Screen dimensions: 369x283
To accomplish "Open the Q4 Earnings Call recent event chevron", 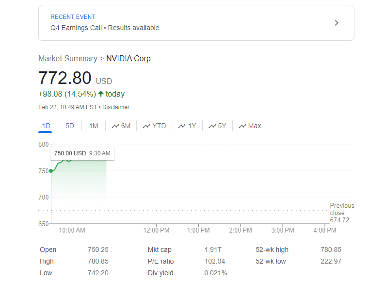I will (x=337, y=23).
